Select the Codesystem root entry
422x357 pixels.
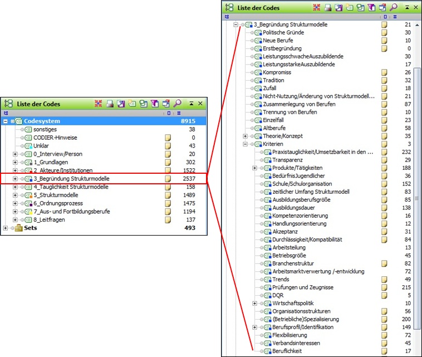[42, 121]
